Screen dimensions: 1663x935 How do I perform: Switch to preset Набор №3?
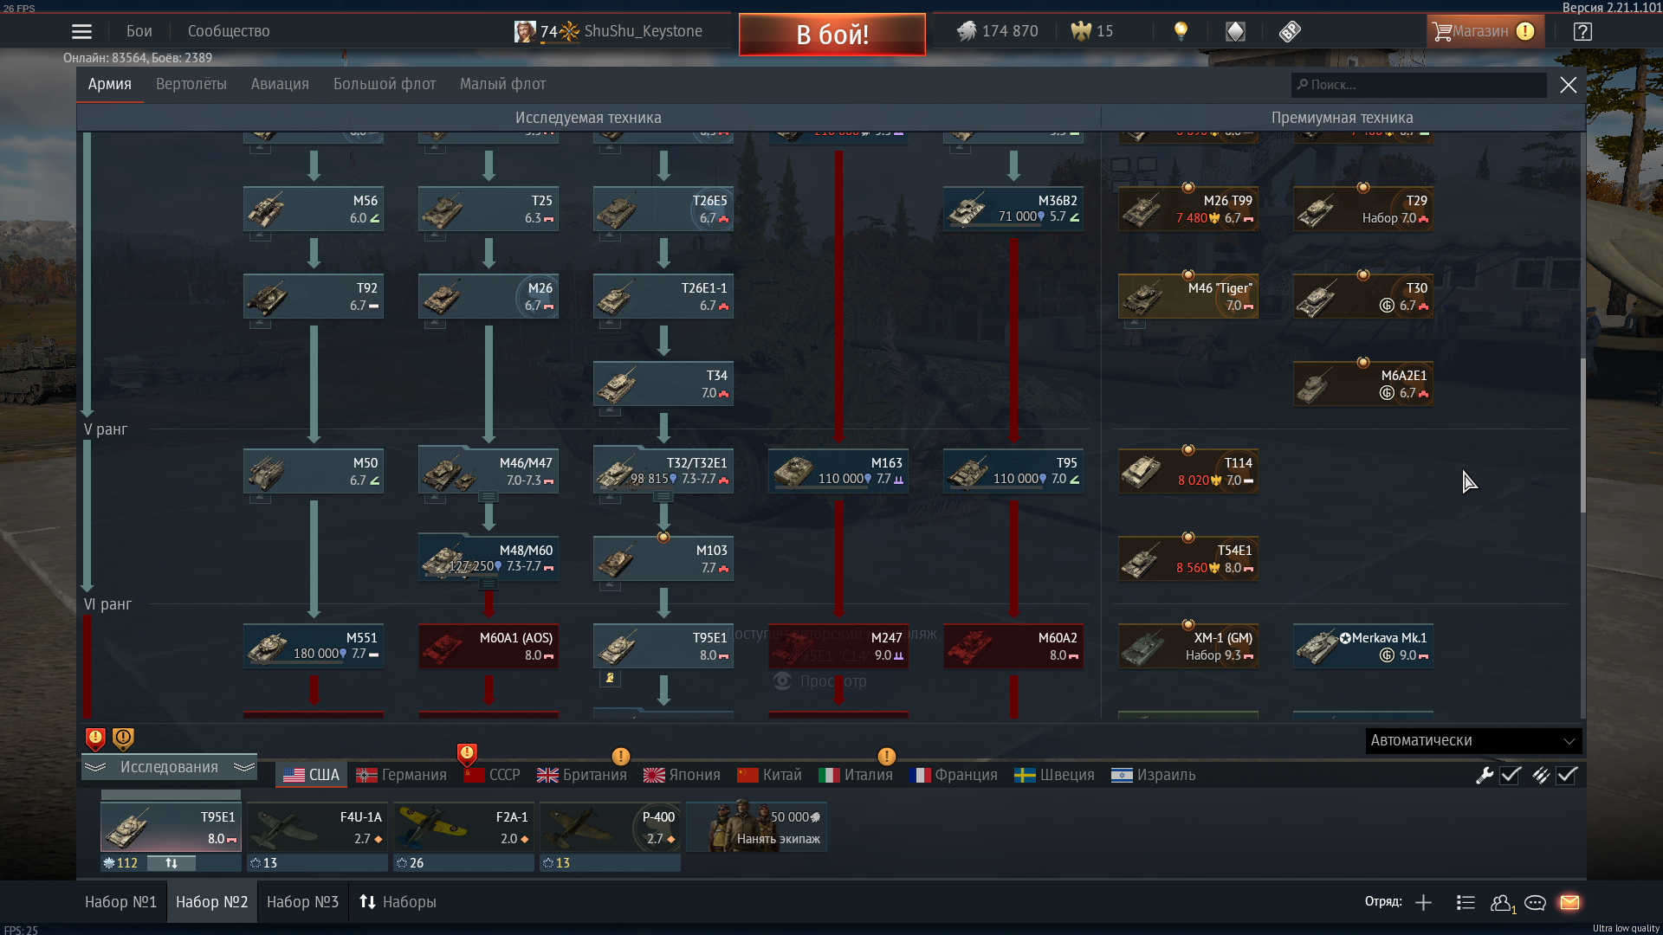pyautogui.click(x=302, y=902)
